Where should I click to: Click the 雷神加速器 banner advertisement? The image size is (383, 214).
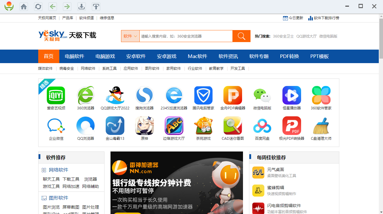coord(177,183)
